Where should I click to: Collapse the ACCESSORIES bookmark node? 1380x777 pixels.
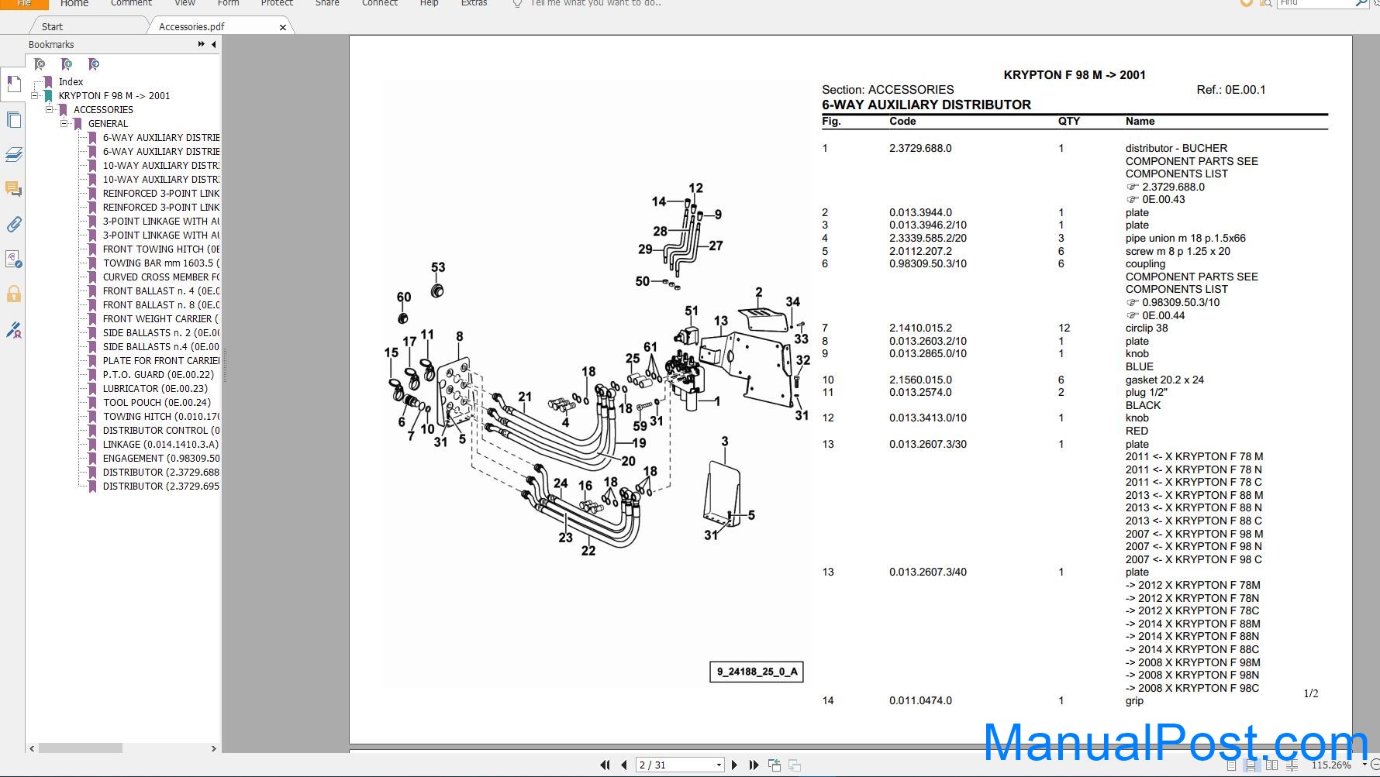pyautogui.click(x=50, y=110)
